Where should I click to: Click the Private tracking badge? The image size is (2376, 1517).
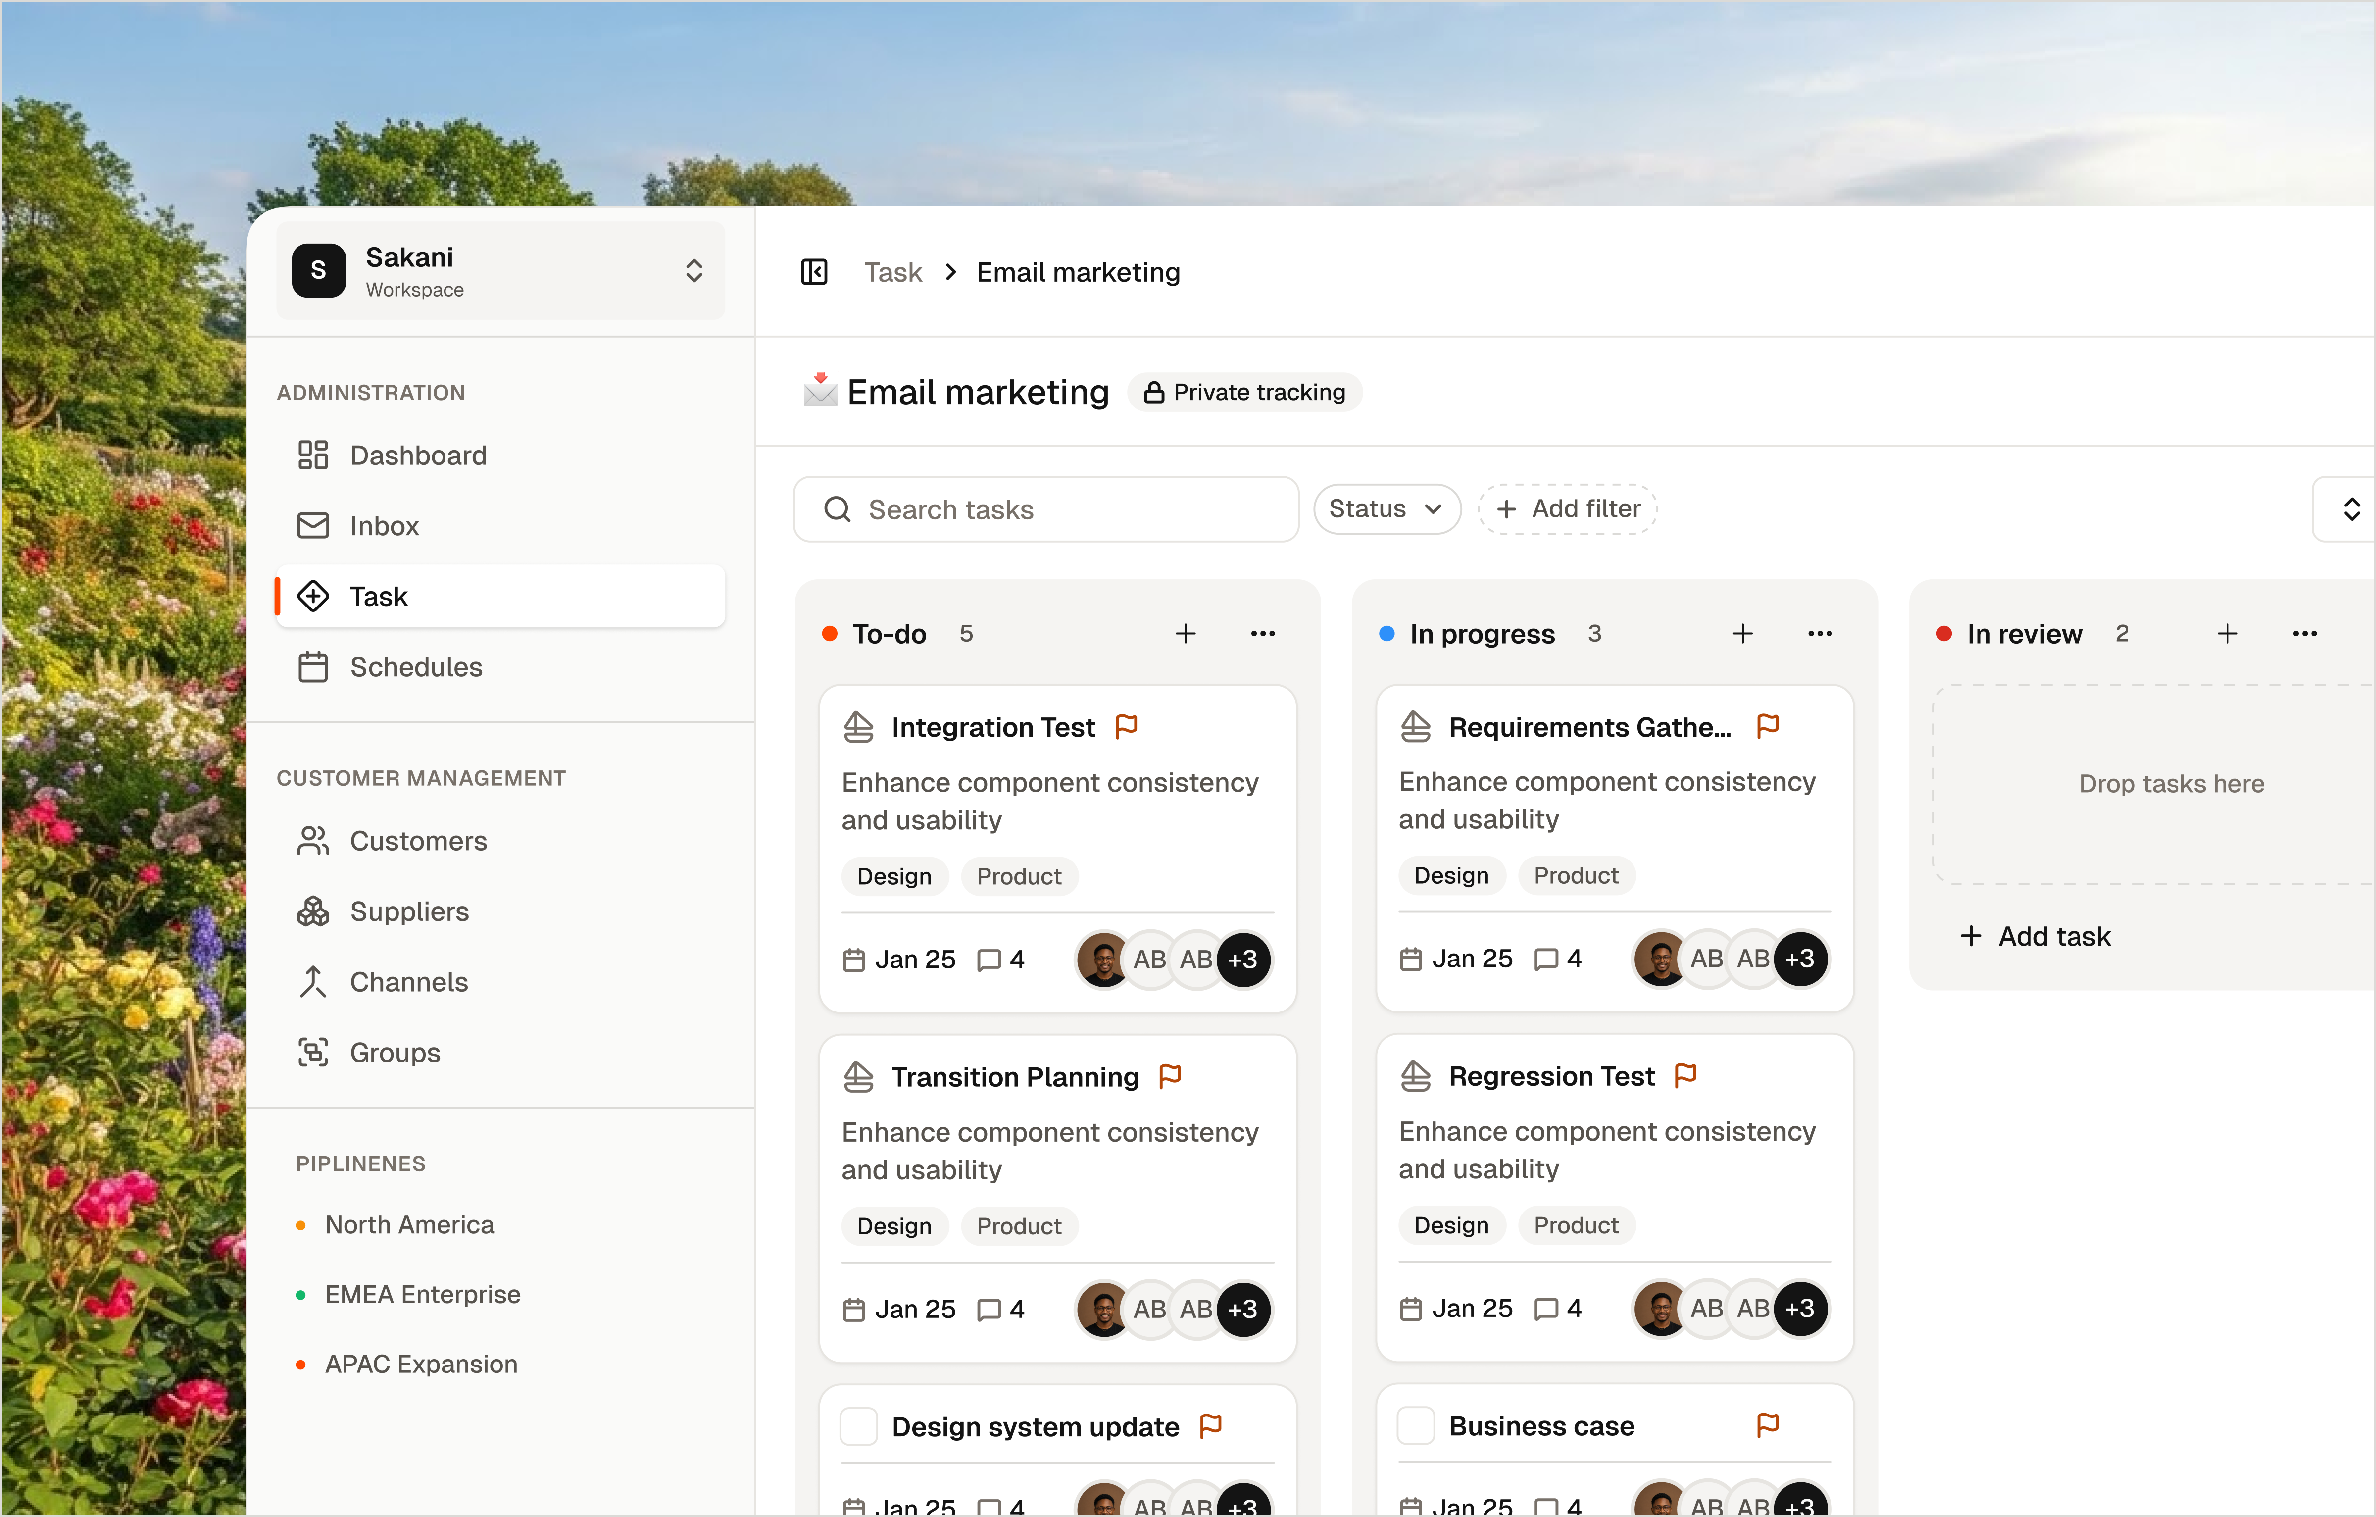[x=1244, y=392]
